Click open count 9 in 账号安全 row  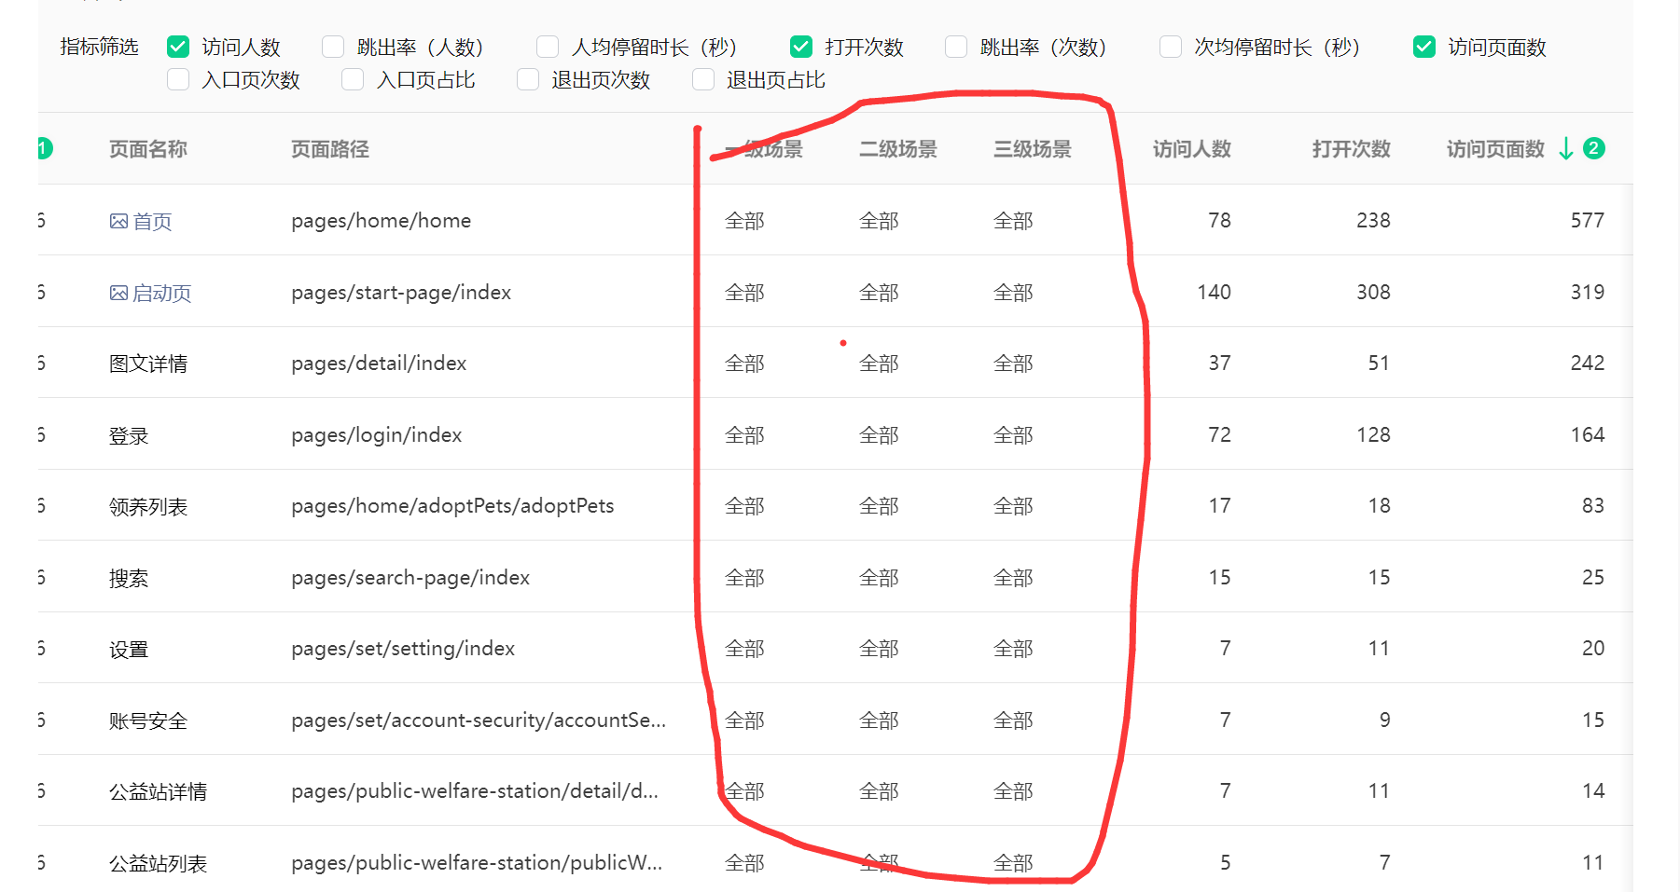click(x=1385, y=720)
